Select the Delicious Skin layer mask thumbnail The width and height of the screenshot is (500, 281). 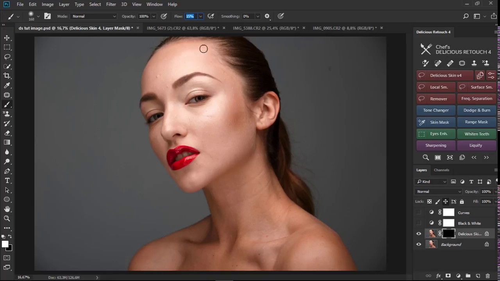pos(448,234)
